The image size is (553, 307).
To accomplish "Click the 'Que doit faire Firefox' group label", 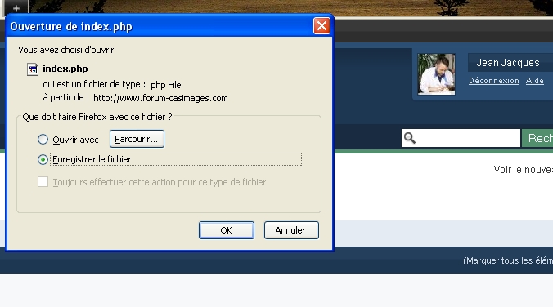I will 97,117.
